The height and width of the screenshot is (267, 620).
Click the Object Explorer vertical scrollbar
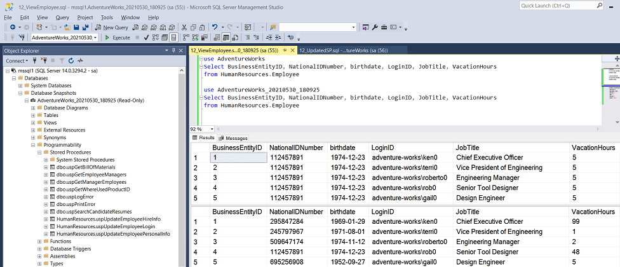click(x=182, y=166)
